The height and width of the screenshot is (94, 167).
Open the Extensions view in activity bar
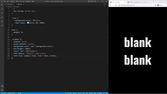click(x=2, y=21)
